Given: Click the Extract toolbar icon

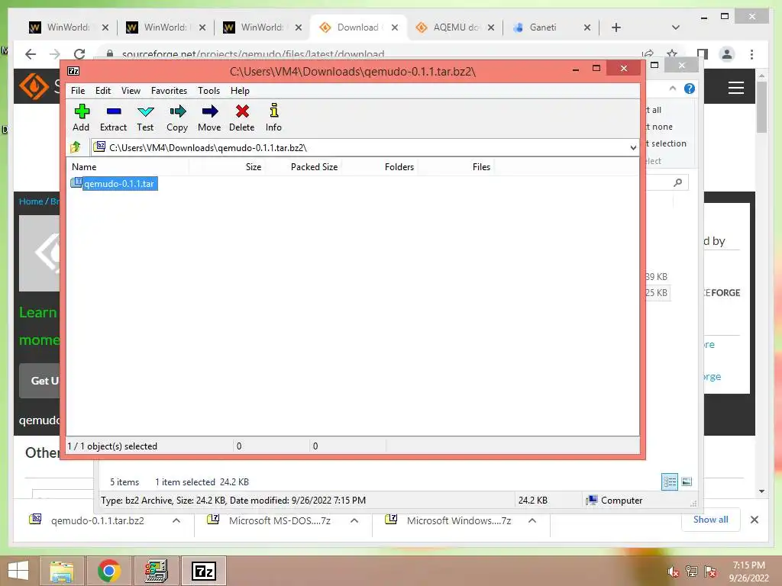Looking at the screenshot, I should pyautogui.click(x=113, y=118).
